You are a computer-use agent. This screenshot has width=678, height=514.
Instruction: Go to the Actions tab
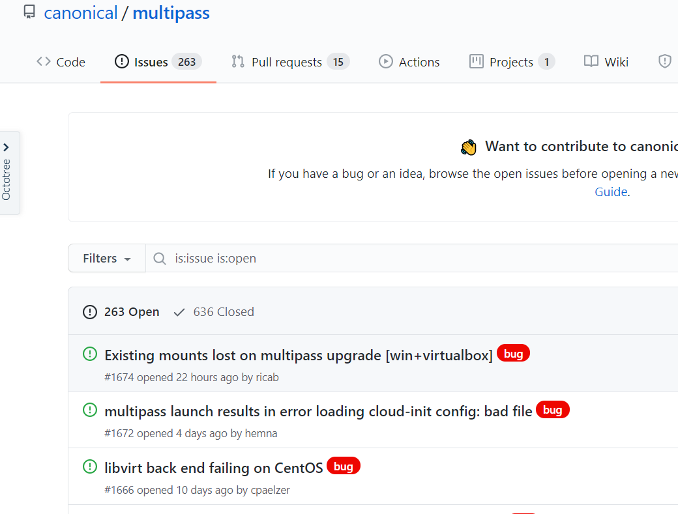[409, 62]
